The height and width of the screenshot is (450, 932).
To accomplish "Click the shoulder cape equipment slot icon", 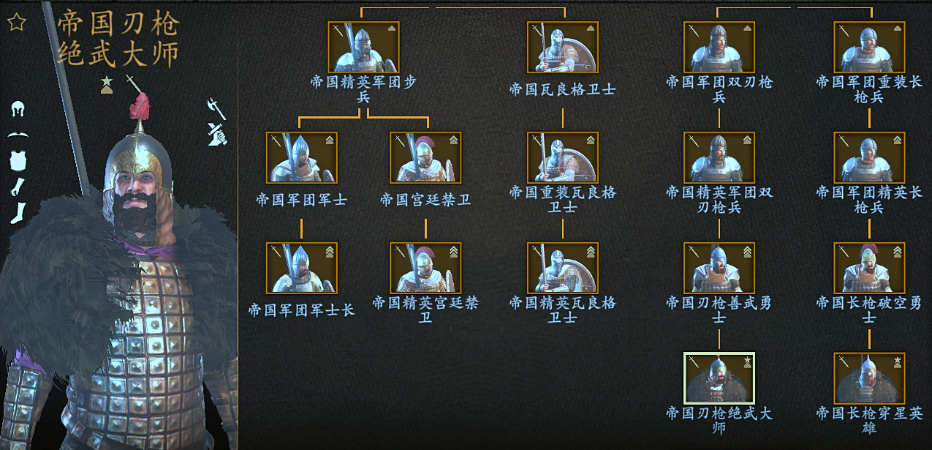I will point(18,135).
